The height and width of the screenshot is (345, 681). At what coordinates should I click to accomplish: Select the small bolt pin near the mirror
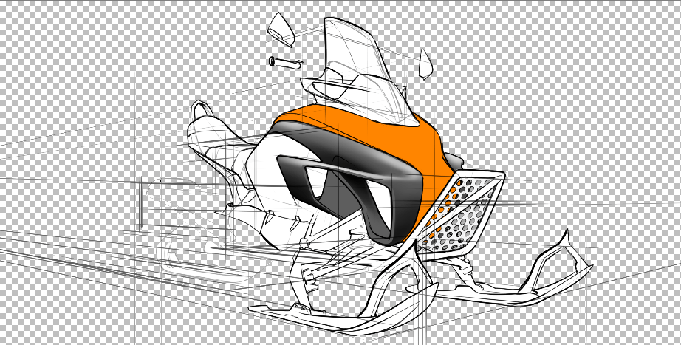pos(285,61)
